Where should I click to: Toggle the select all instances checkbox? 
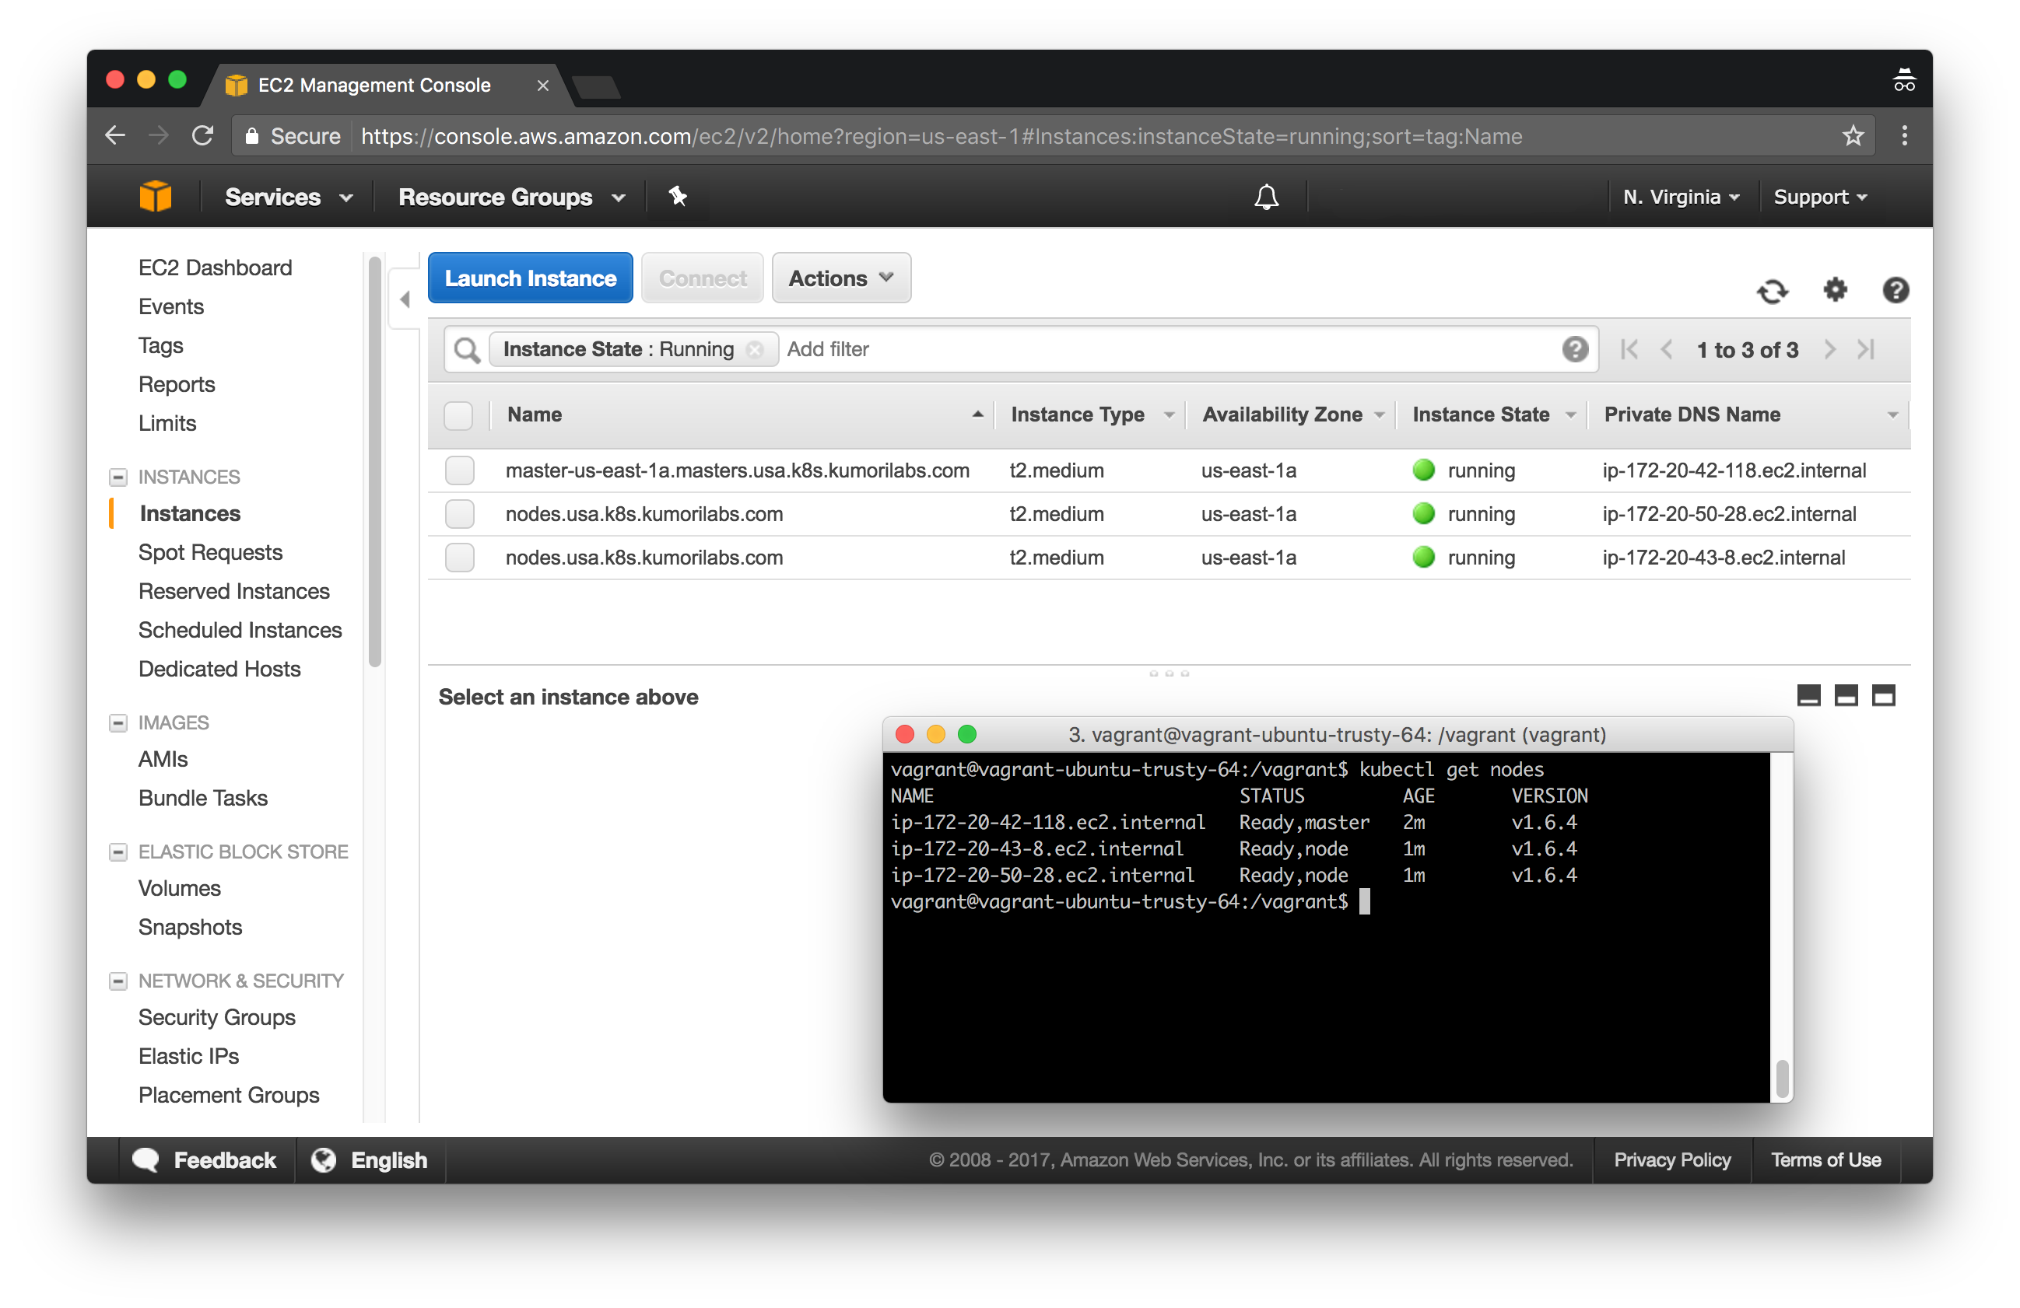coord(459,415)
